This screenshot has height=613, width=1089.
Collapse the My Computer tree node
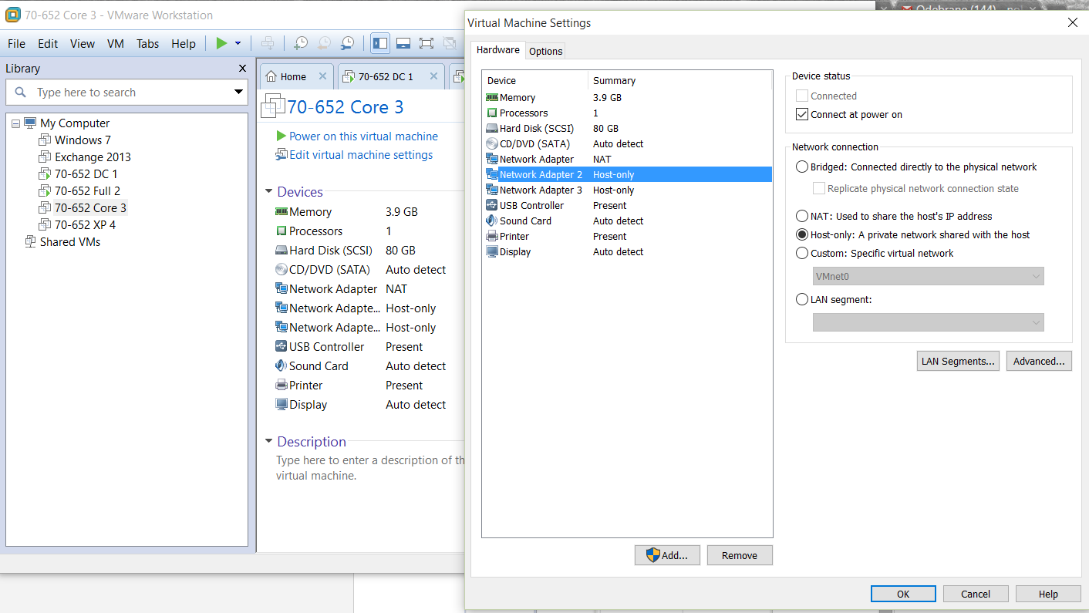click(x=16, y=123)
